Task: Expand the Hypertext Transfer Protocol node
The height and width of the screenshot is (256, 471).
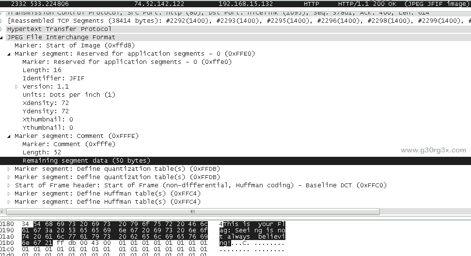Action: [3, 29]
